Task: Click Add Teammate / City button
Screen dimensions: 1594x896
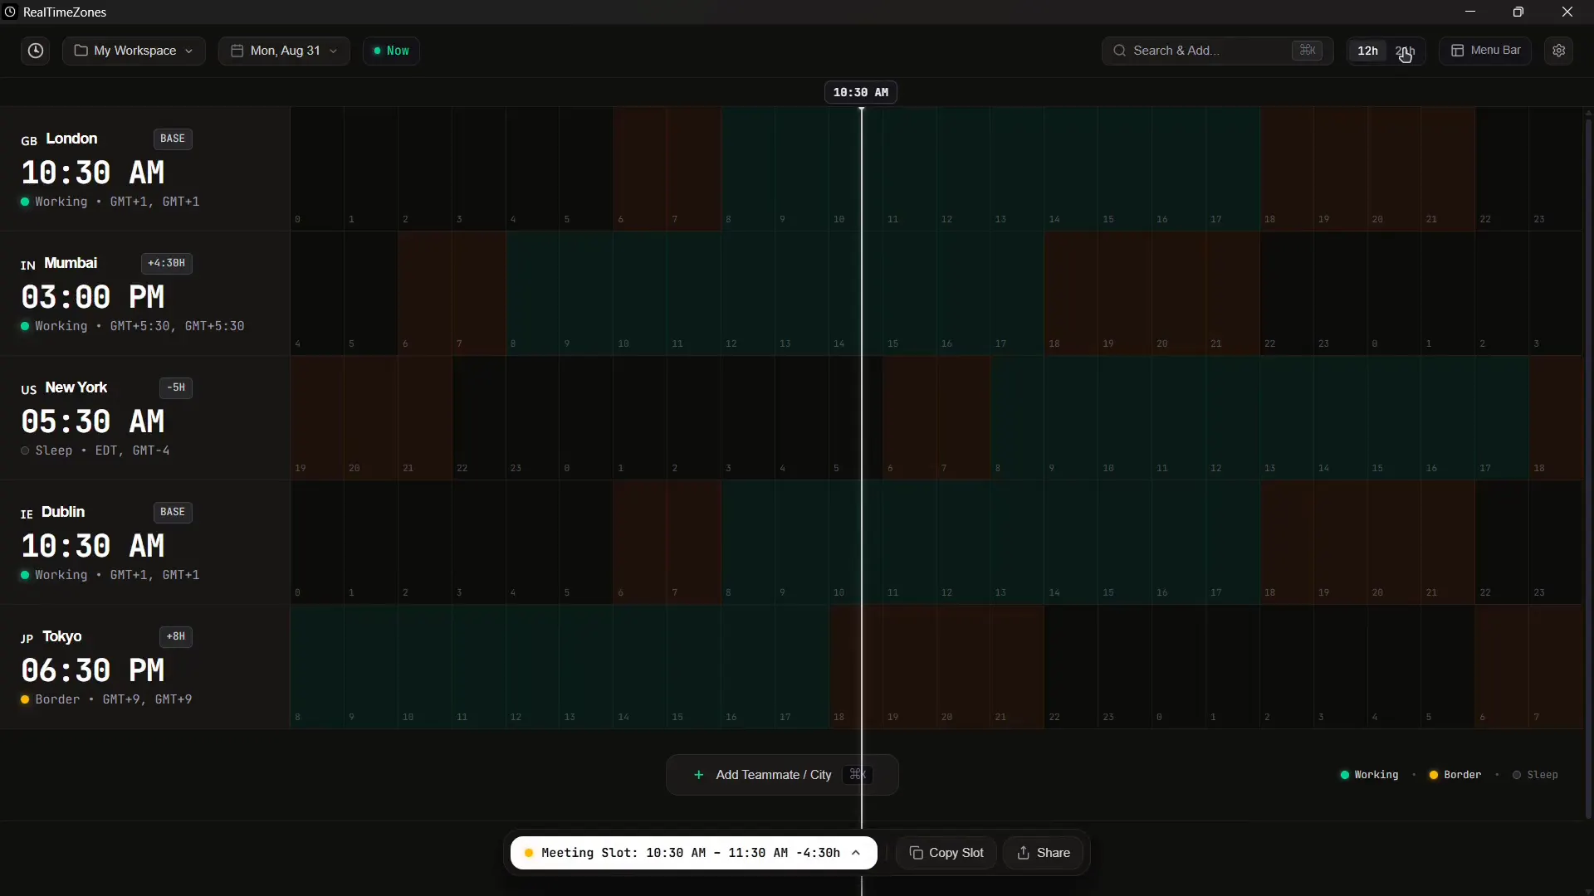Action: click(x=782, y=775)
